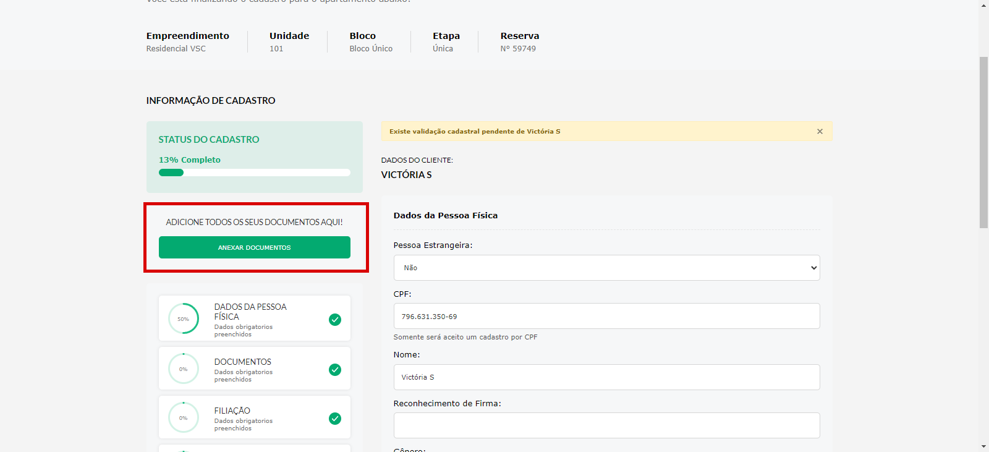Click the page vertical scrollbar thumb

click(x=983, y=142)
